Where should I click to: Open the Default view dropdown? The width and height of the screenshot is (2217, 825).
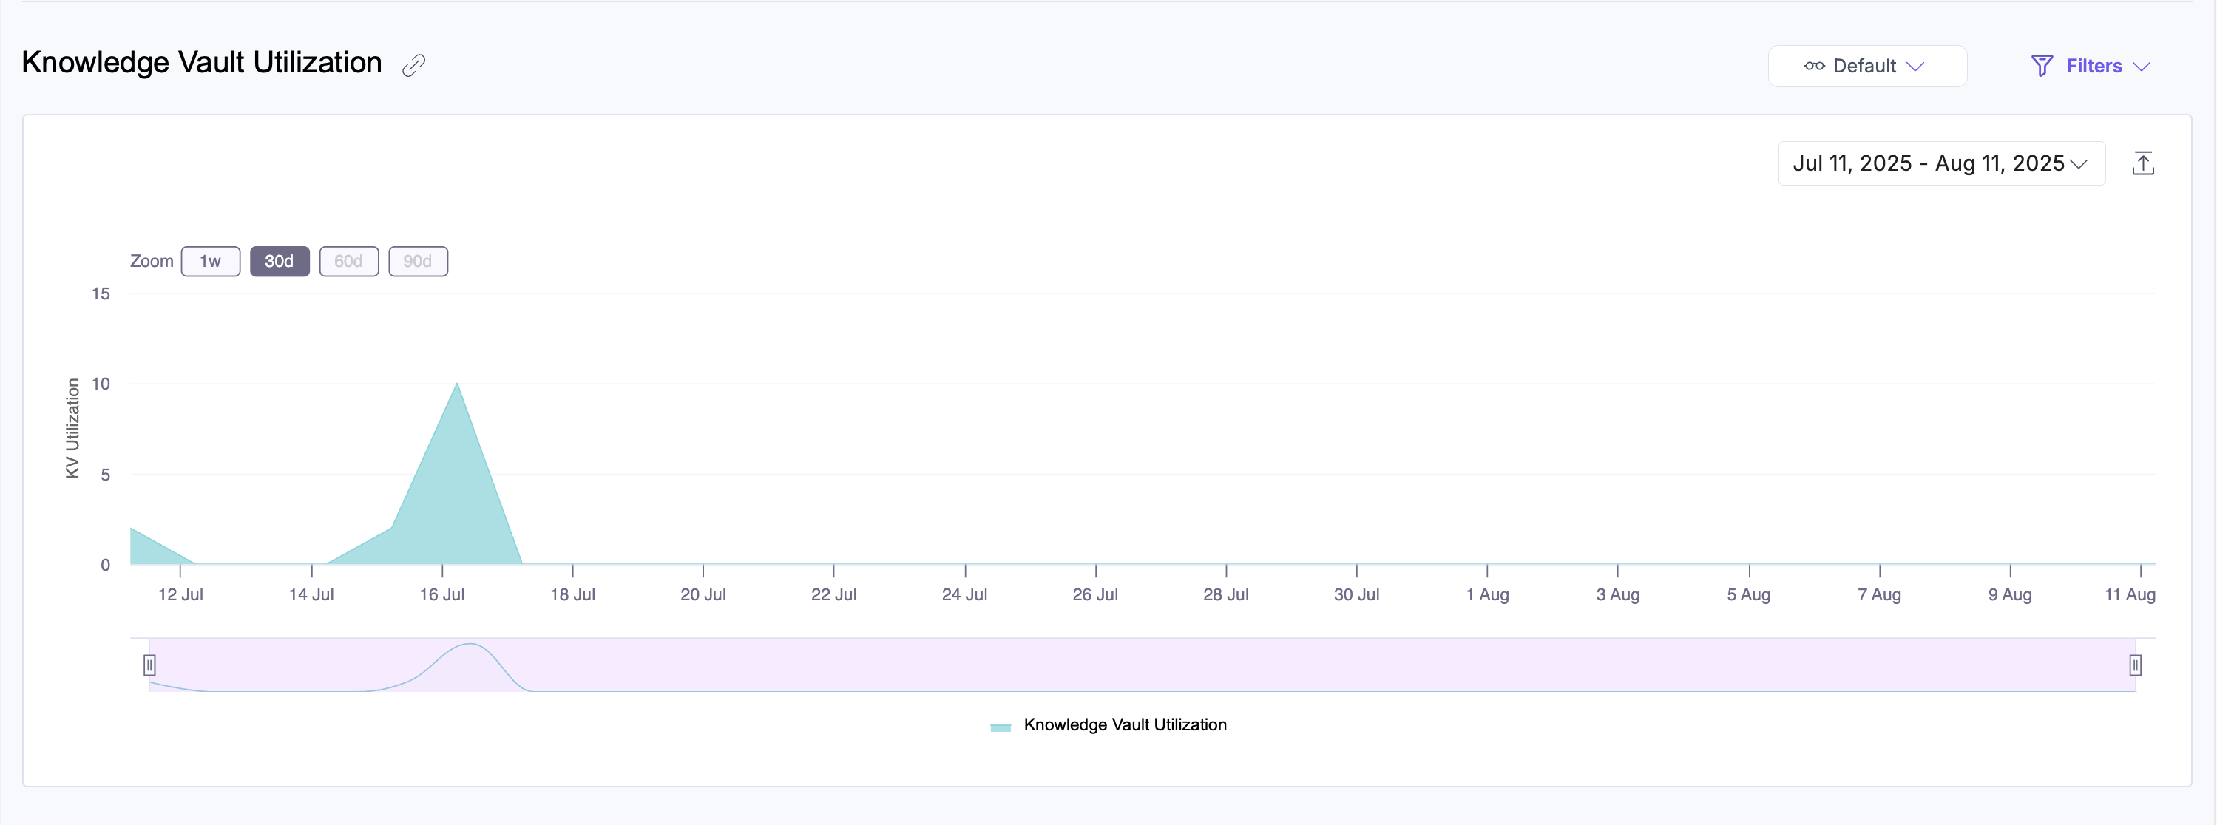pyautogui.click(x=1866, y=67)
